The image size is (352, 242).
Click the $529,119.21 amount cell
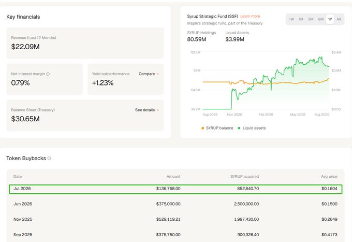point(168,219)
